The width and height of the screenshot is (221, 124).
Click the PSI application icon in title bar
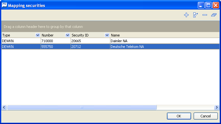pos(4,5)
